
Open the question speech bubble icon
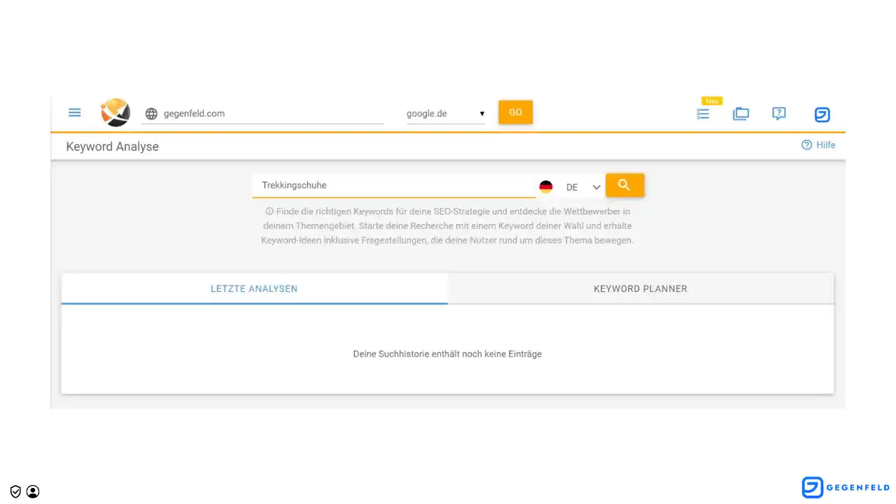point(778,113)
